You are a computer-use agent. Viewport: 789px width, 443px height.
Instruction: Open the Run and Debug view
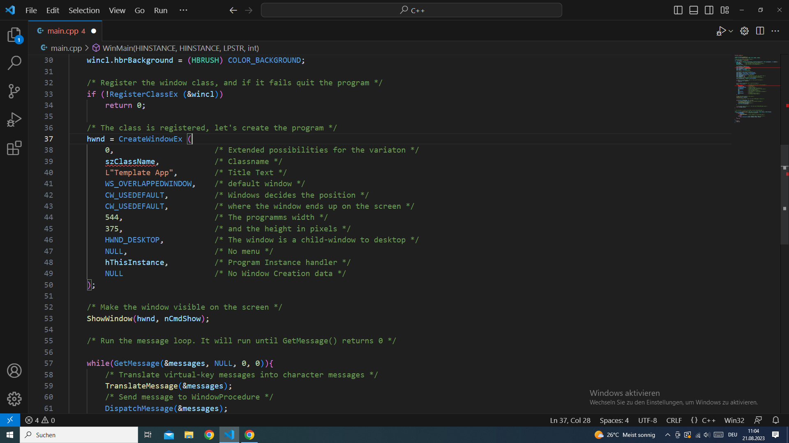(x=14, y=119)
